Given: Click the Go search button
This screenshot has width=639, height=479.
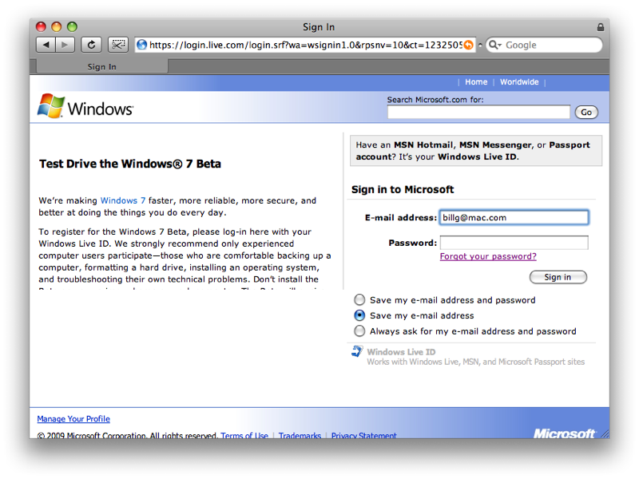Looking at the screenshot, I should tap(586, 112).
